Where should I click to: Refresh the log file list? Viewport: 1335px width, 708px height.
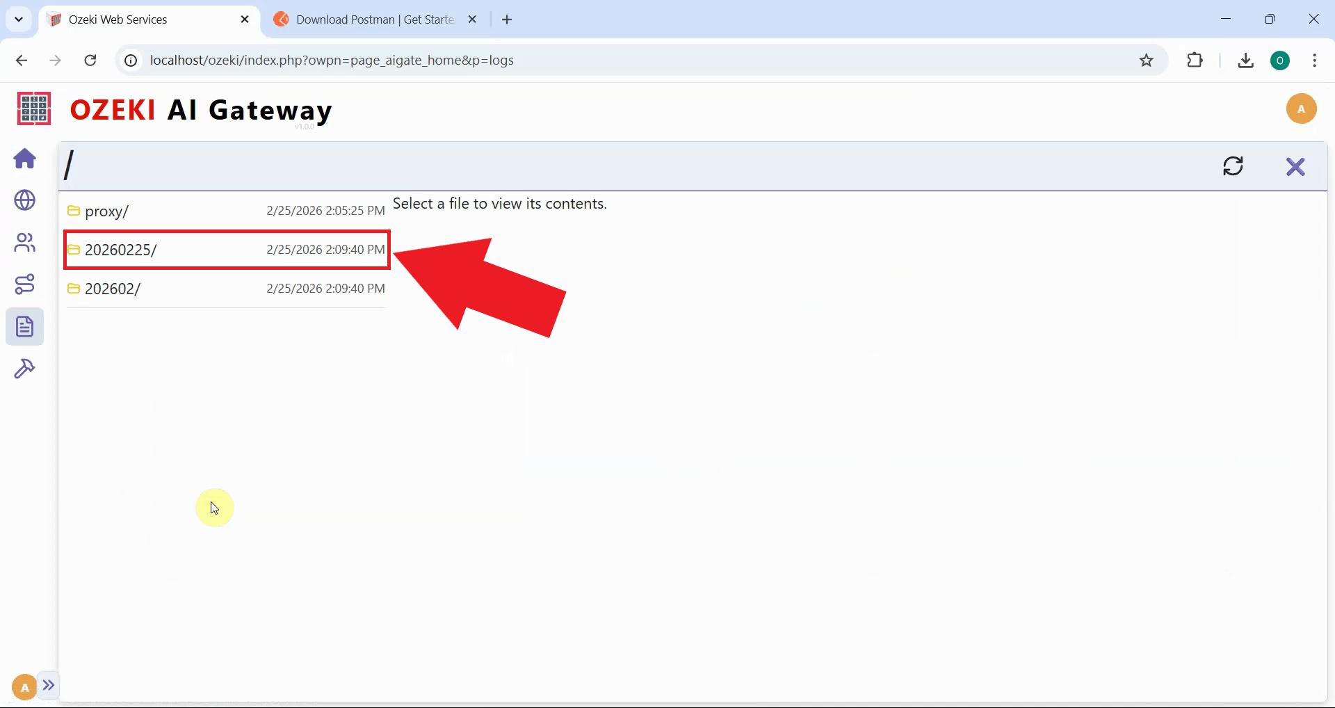coord(1233,166)
